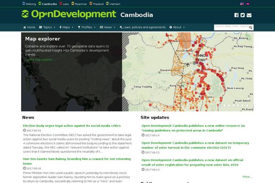
Task: Select the third slideshow dot
Action: click(233, 105)
